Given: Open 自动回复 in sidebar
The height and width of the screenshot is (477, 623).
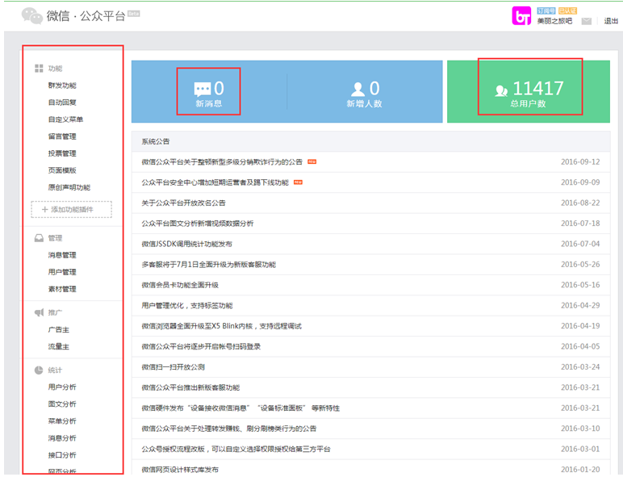Looking at the screenshot, I should [x=62, y=103].
